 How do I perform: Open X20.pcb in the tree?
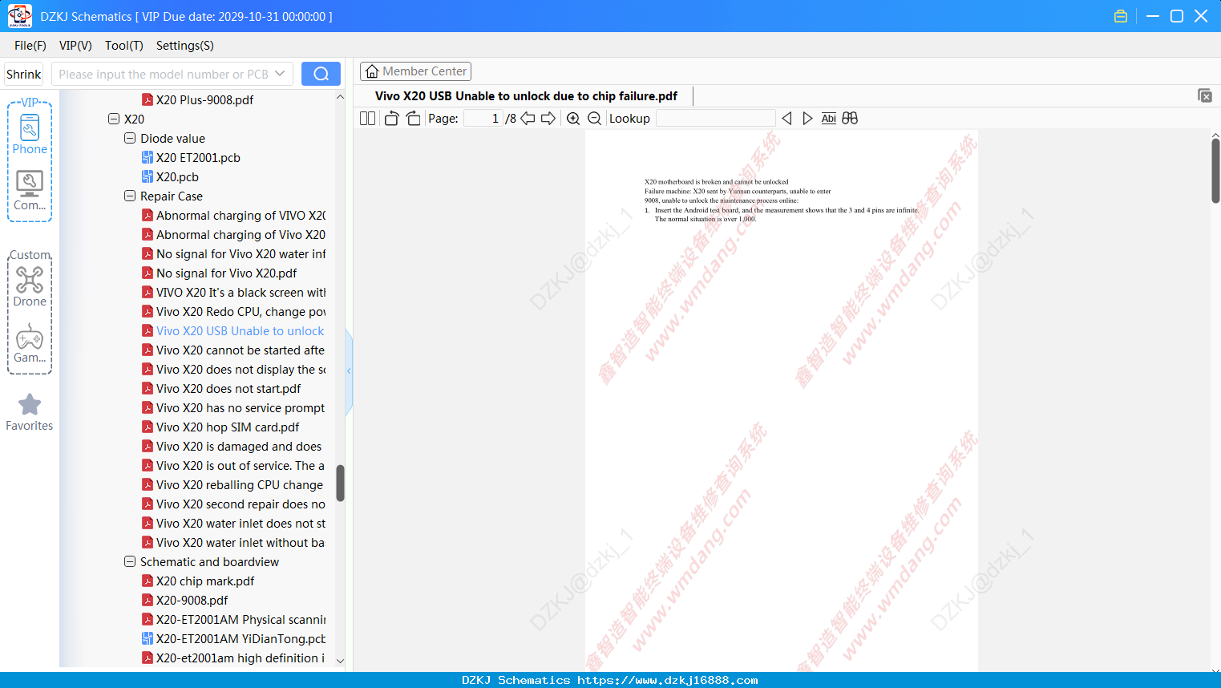point(177,176)
